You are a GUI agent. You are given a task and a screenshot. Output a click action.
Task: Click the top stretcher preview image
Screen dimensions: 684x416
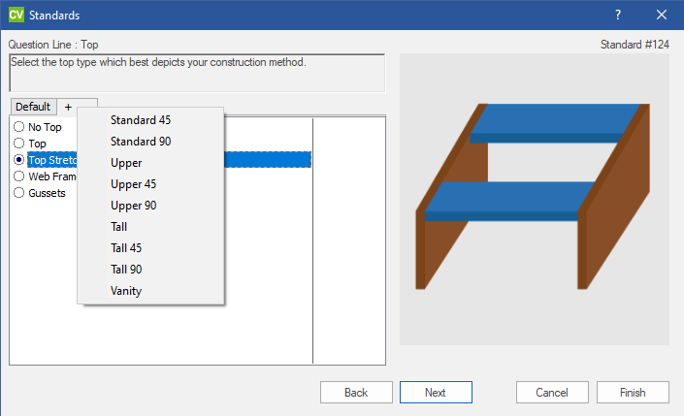[x=534, y=199]
